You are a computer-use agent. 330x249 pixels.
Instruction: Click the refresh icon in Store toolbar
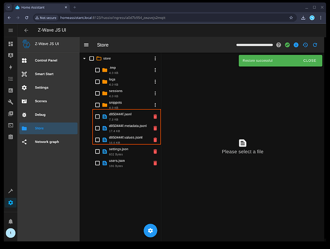[x=315, y=45]
